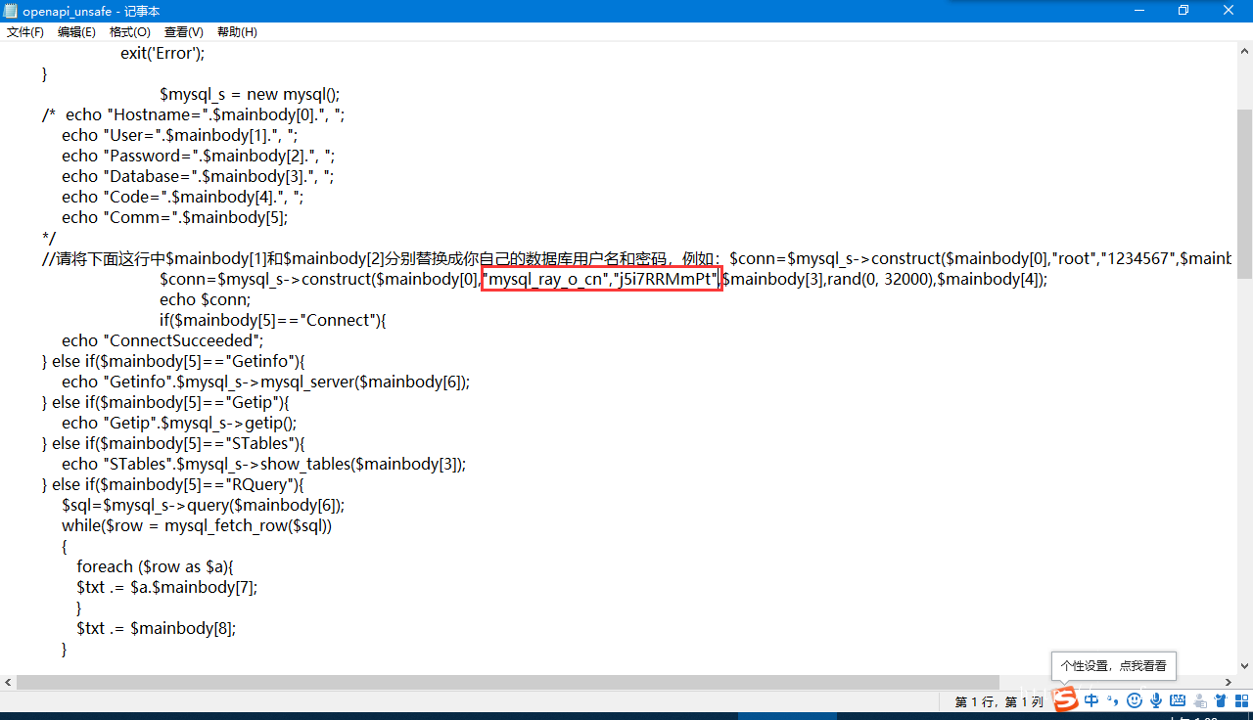Toggle Chinese punctuation mode in IME bar

[1113, 700]
